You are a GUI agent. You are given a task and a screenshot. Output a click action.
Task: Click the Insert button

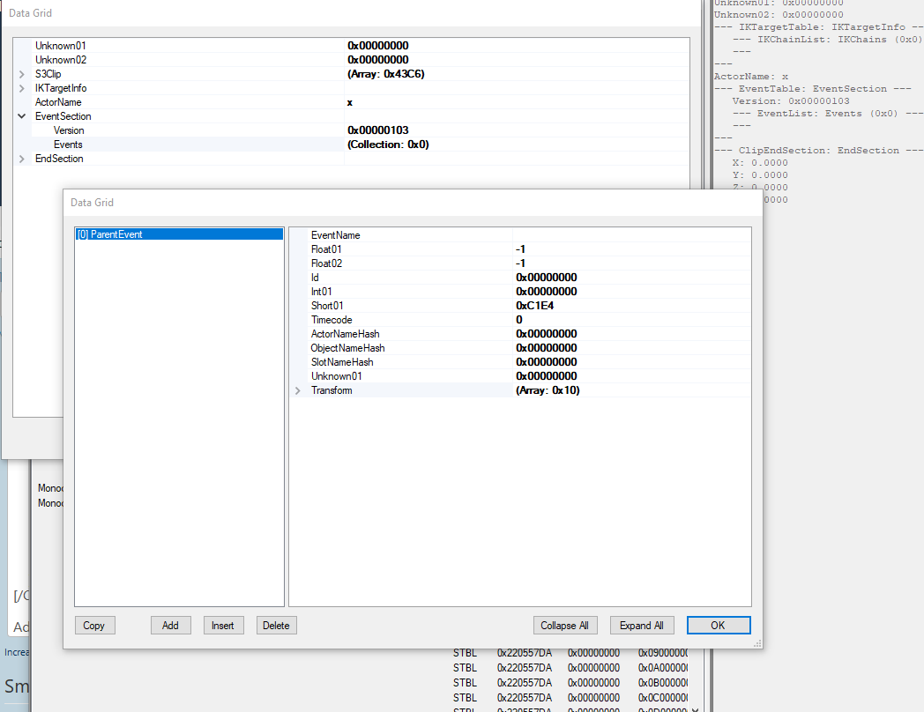pyautogui.click(x=223, y=626)
